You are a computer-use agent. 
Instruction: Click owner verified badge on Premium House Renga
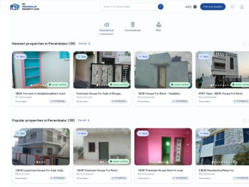click(x=119, y=85)
